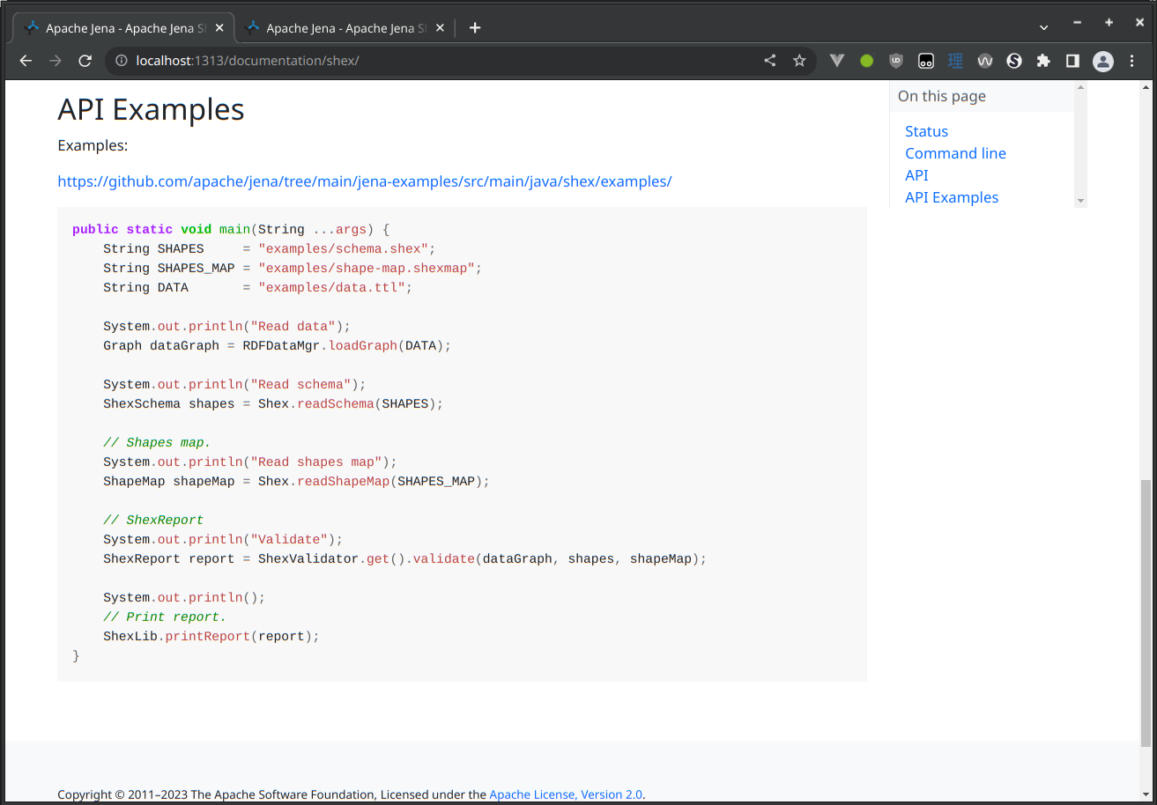Click the "public static void main" line
The image size is (1157, 805).
click(x=231, y=229)
